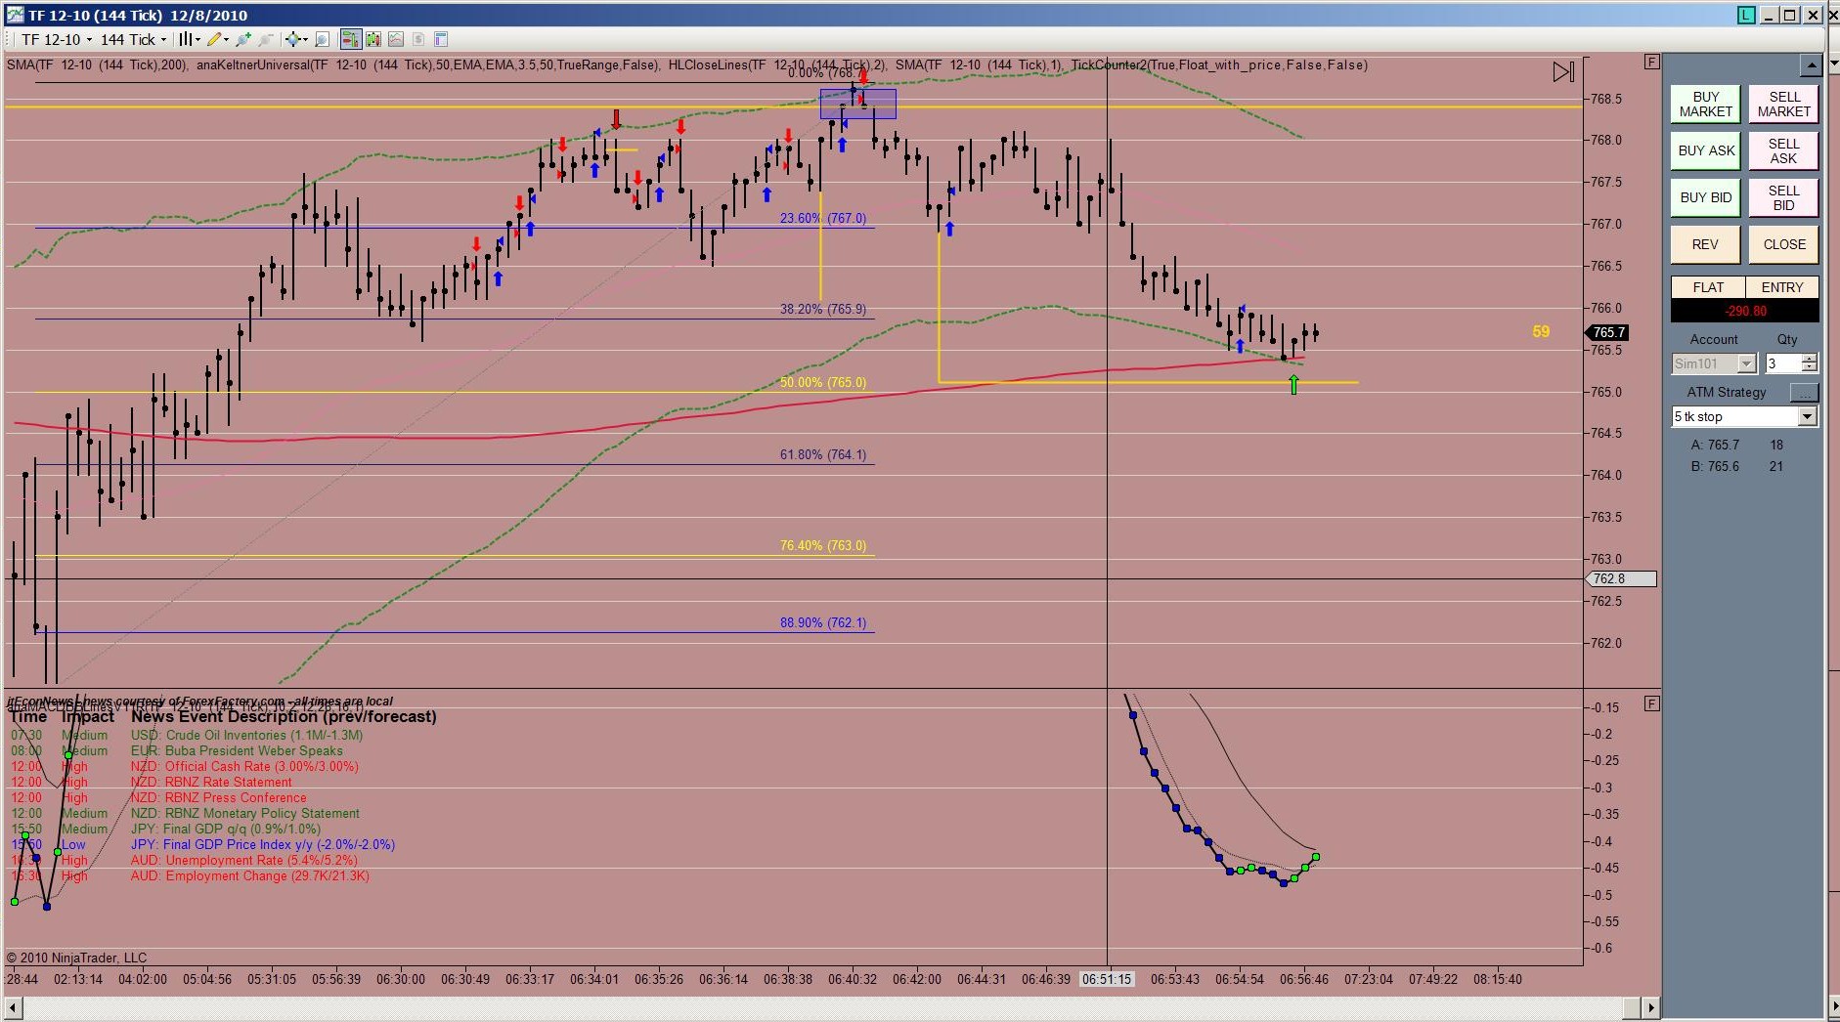Expand the chart style dropdown arrow
This screenshot has width=1840, height=1022.
[197, 39]
